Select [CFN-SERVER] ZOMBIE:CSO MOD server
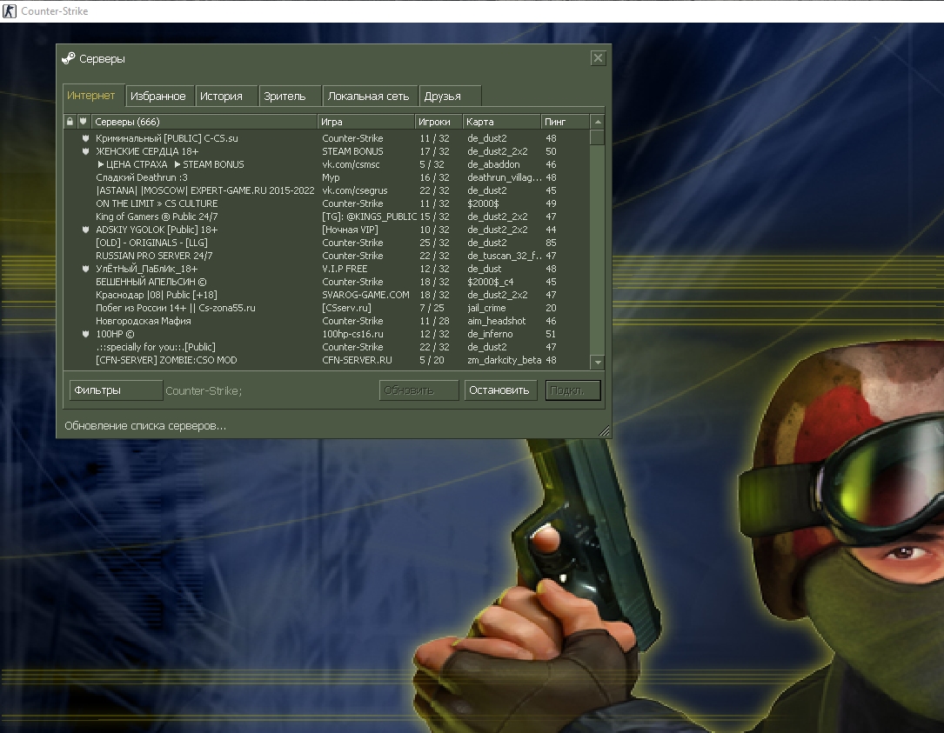The width and height of the screenshot is (944, 733). (x=326, y=360)
